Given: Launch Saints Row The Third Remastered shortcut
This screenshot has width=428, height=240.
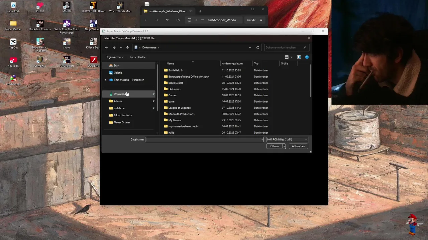Looking at the screenshot, I should coord(67,27).
